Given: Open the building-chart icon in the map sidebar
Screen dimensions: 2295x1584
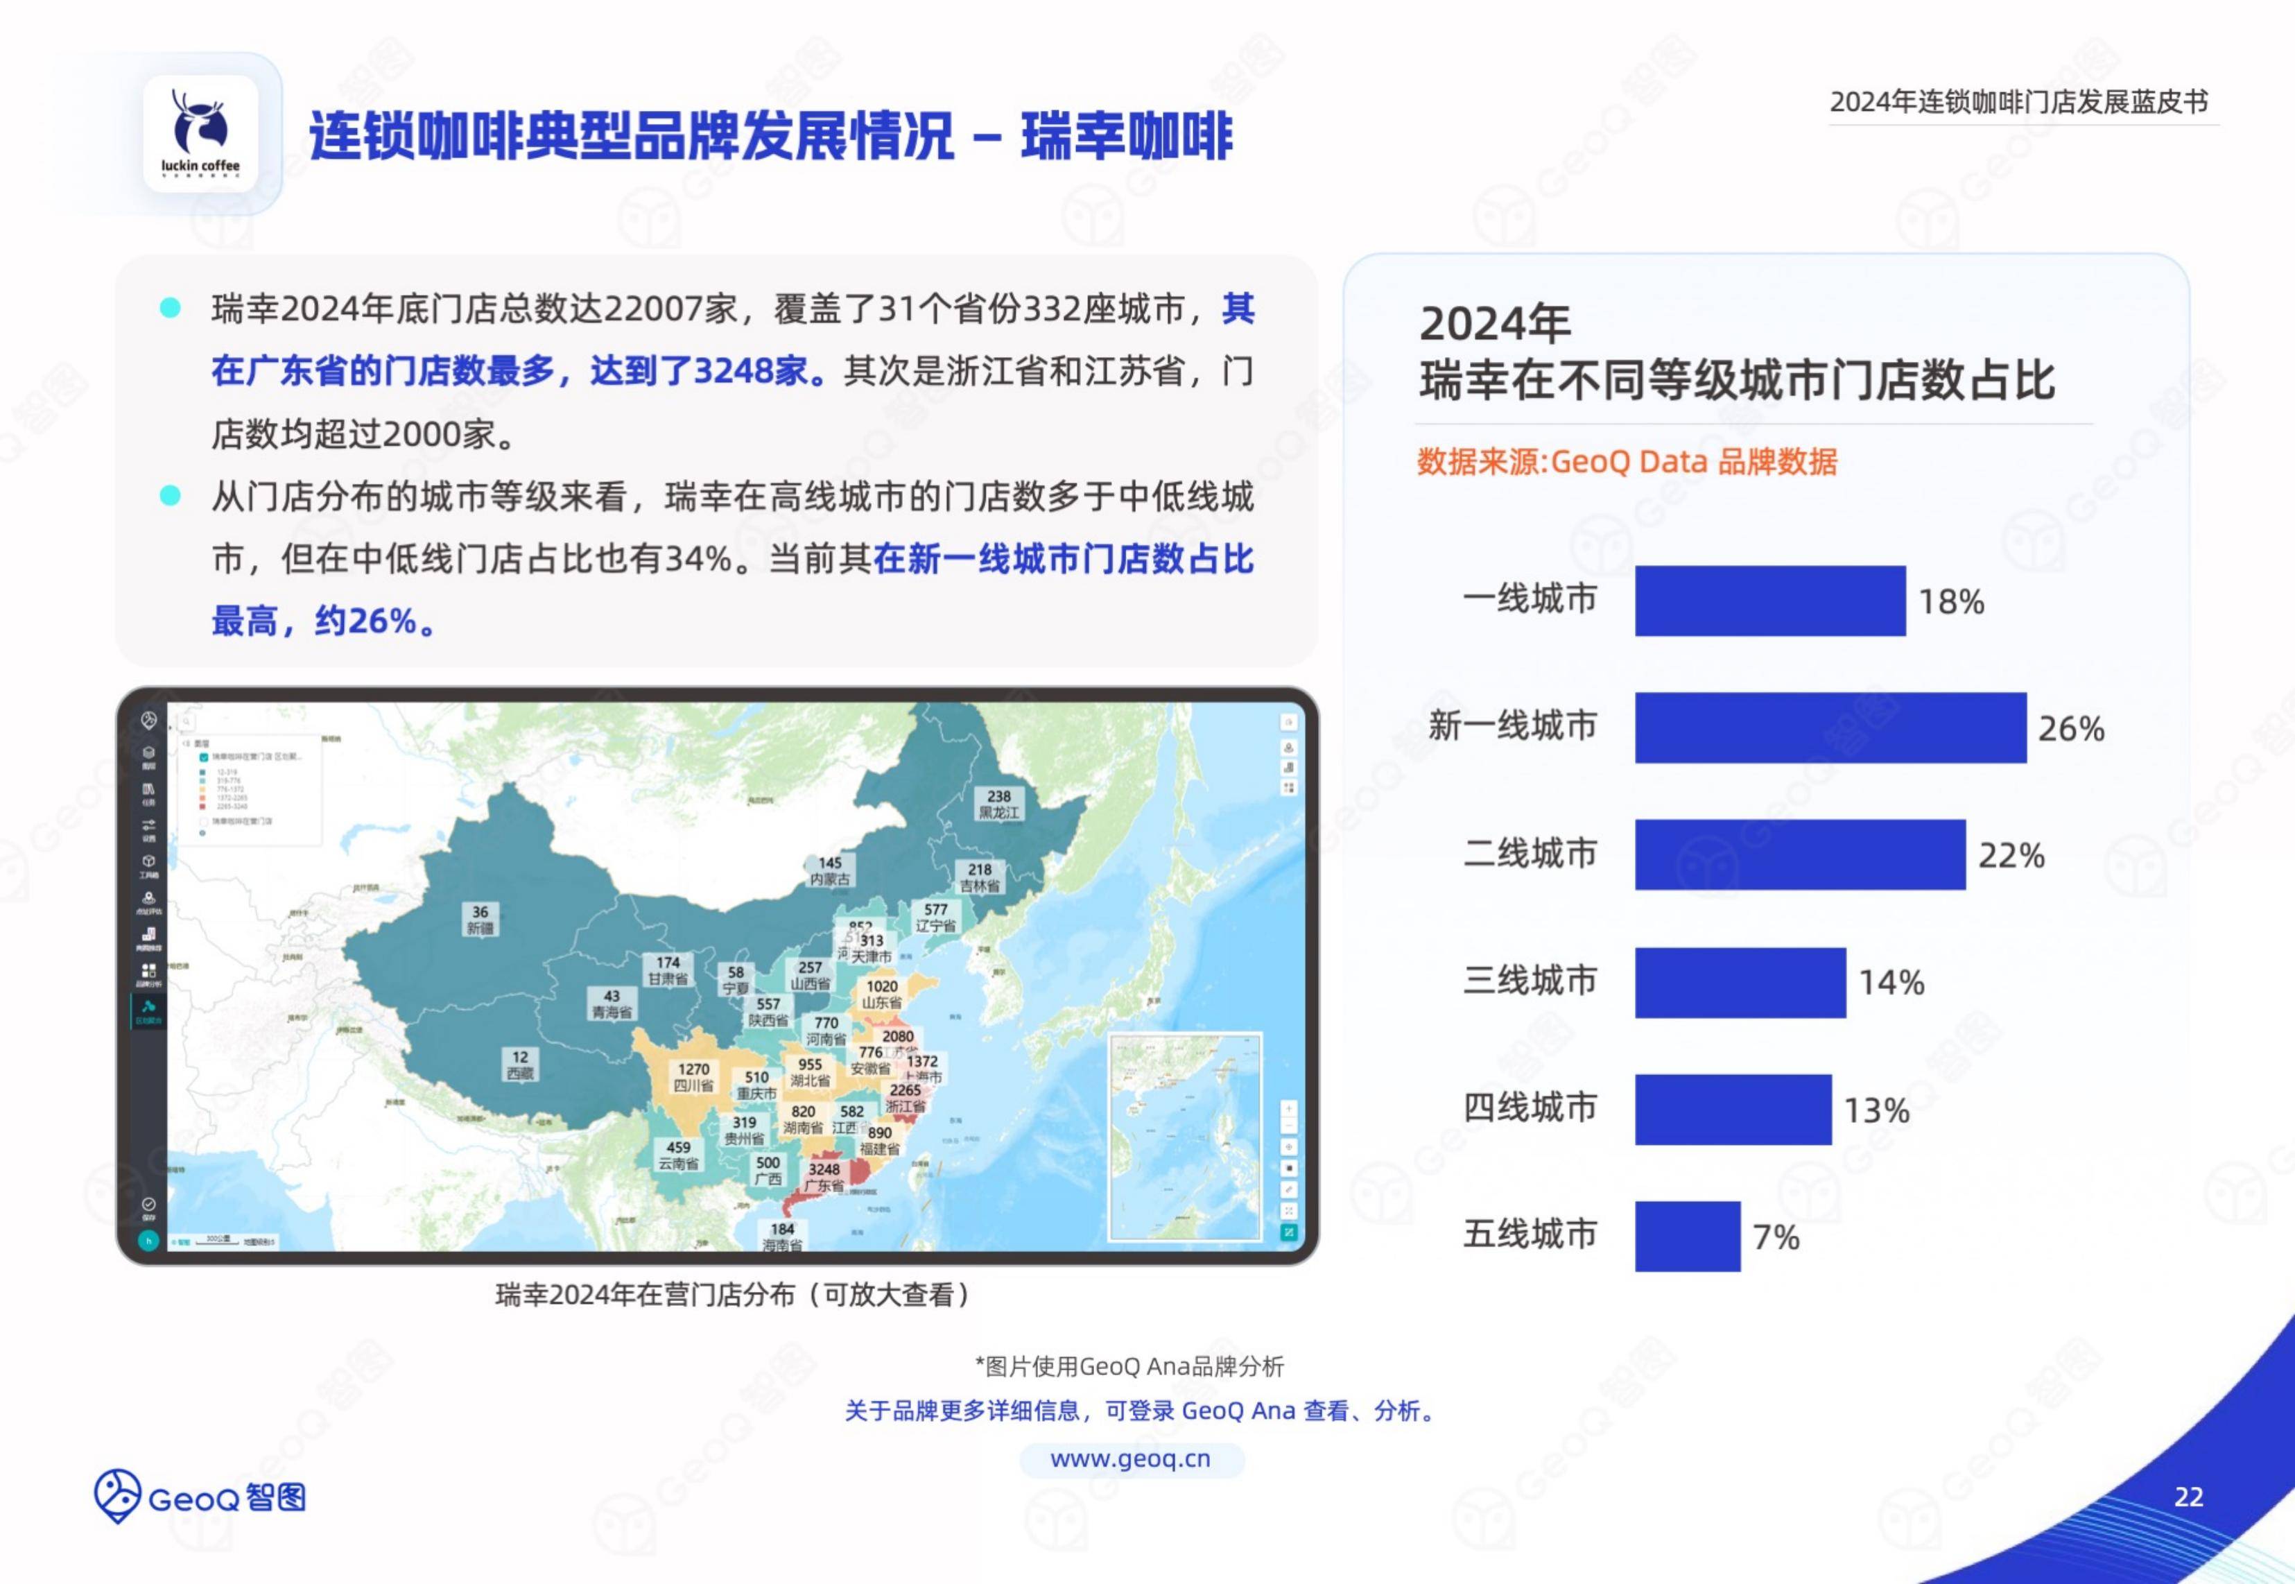Looking at the screenshot, I should 149,940.
